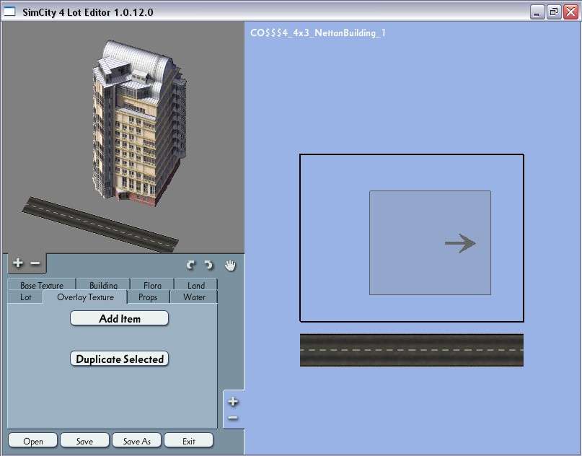Restore down the Lot Editor window
582x456 pixels.
tap(553, 12)
